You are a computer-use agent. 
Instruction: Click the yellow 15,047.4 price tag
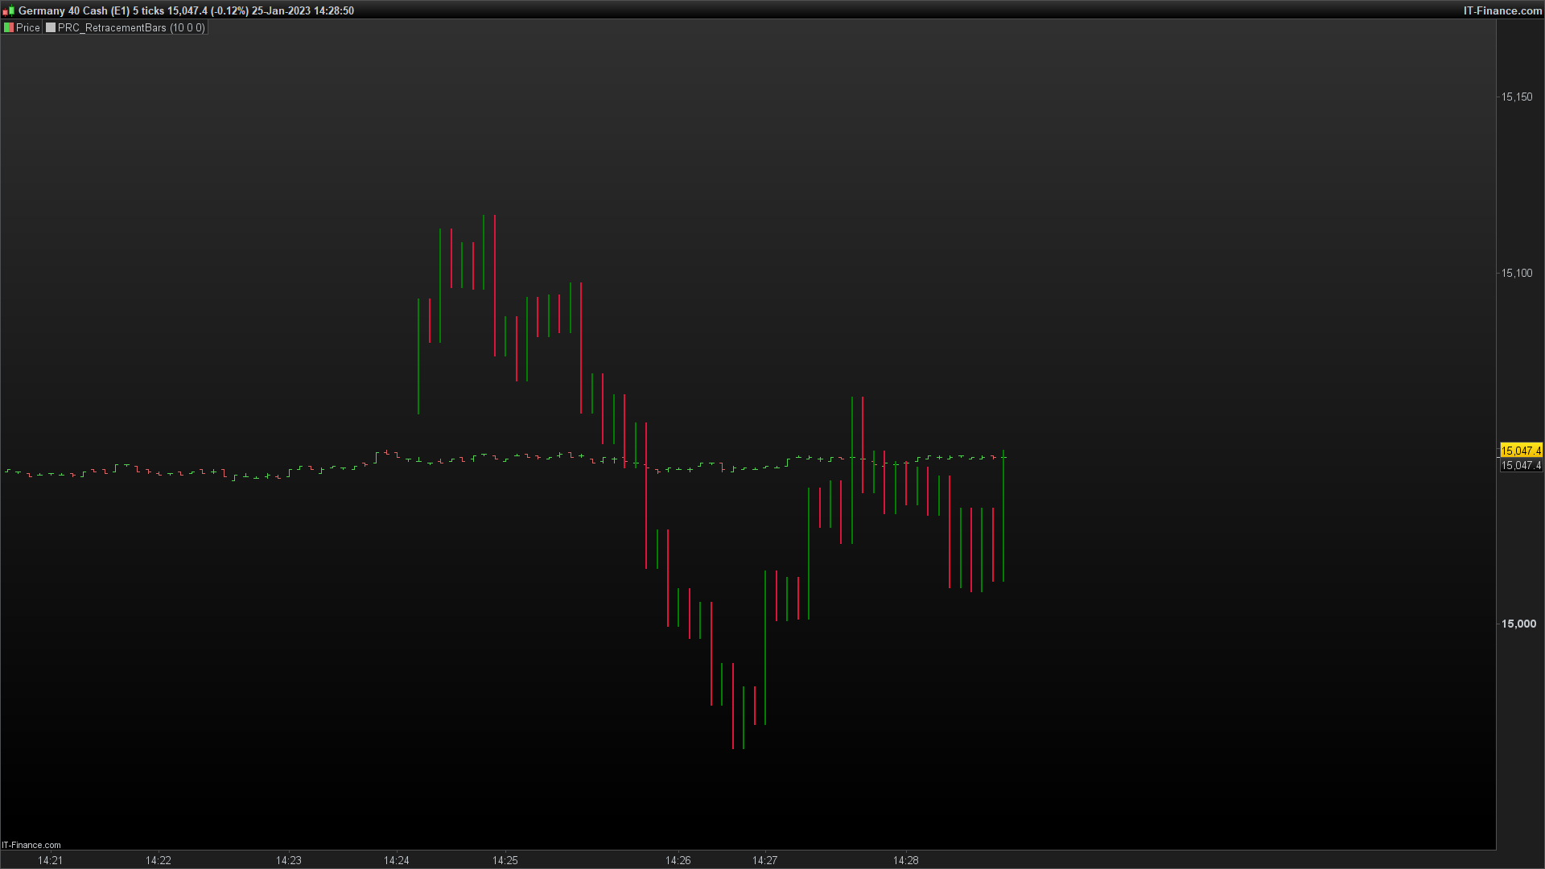click(1521, 451)
